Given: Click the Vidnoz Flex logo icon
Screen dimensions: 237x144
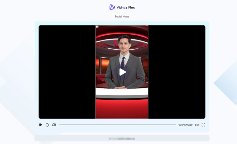Looking at the screenshot, I should click(x=112, y=7).
